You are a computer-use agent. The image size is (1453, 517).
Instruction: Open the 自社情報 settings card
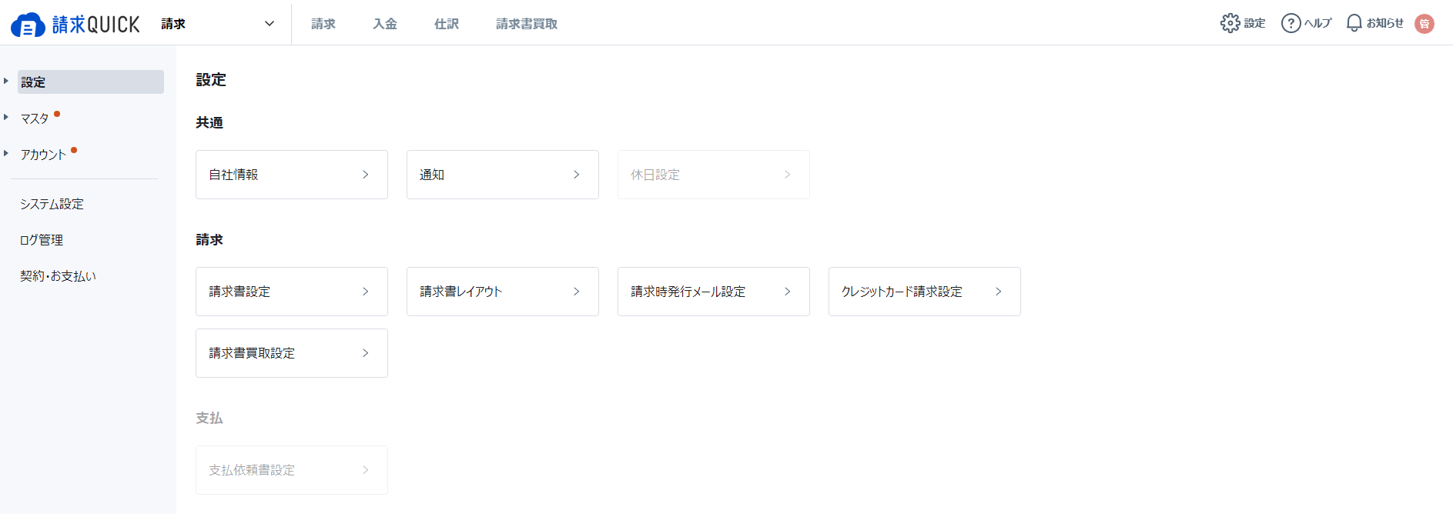(x=292, y=175)
